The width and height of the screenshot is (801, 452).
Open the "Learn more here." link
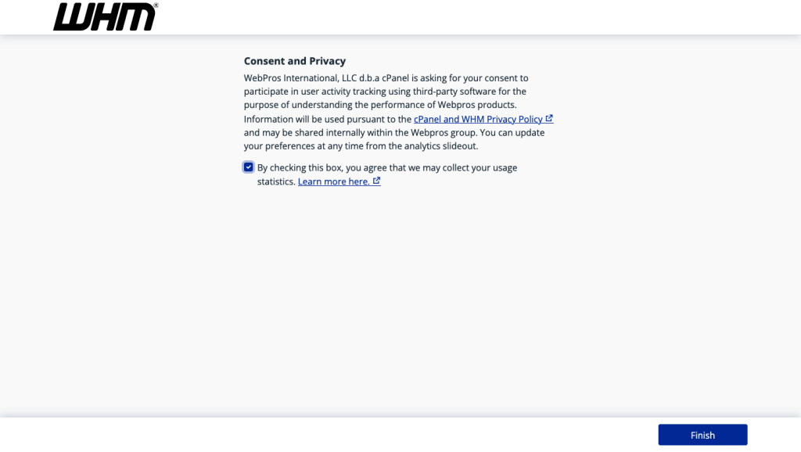[x=333, y=181]
